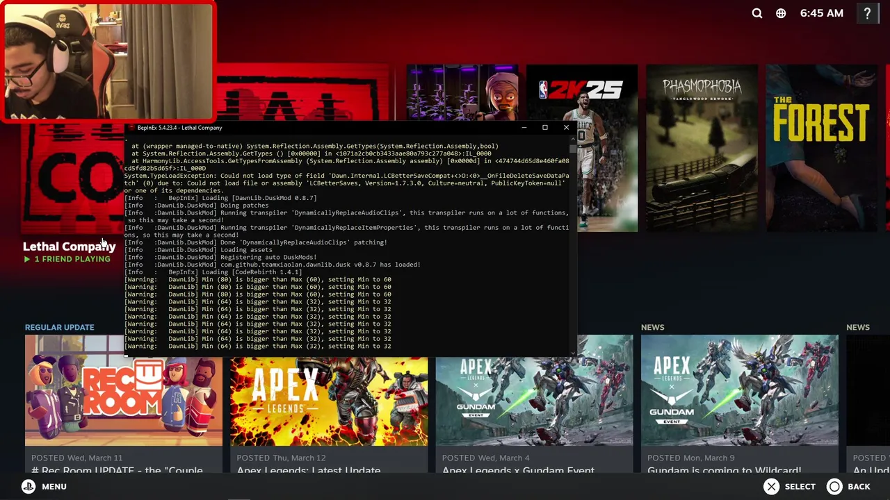Screen dimensions: 890x500
Task: Open the NBA 2K25 game tile
Action: 582,148
